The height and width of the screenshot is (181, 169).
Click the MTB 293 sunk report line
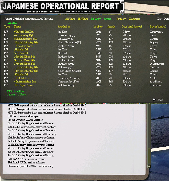[47, 113]
